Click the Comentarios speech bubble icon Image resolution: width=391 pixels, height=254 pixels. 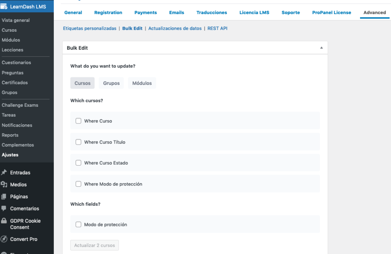[x=4, y=208]
